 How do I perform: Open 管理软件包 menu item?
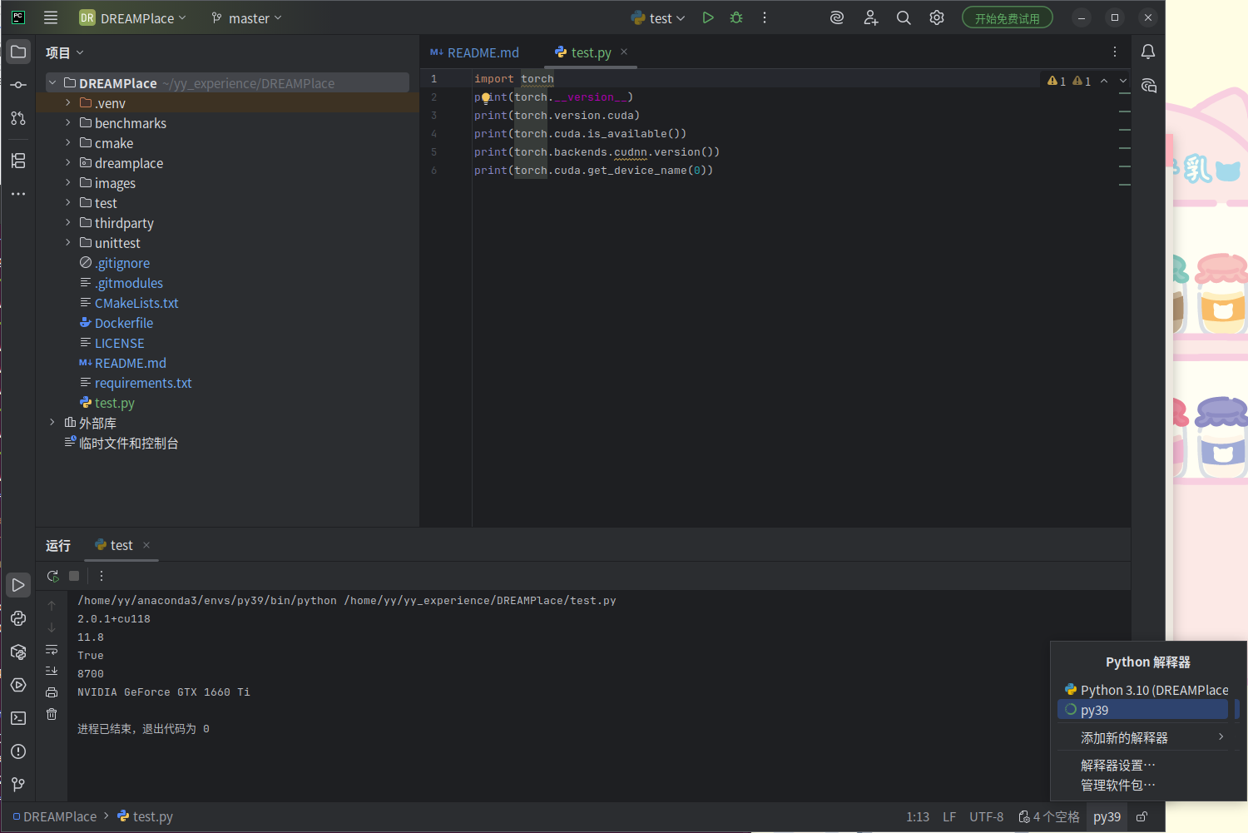[1117, 785]
